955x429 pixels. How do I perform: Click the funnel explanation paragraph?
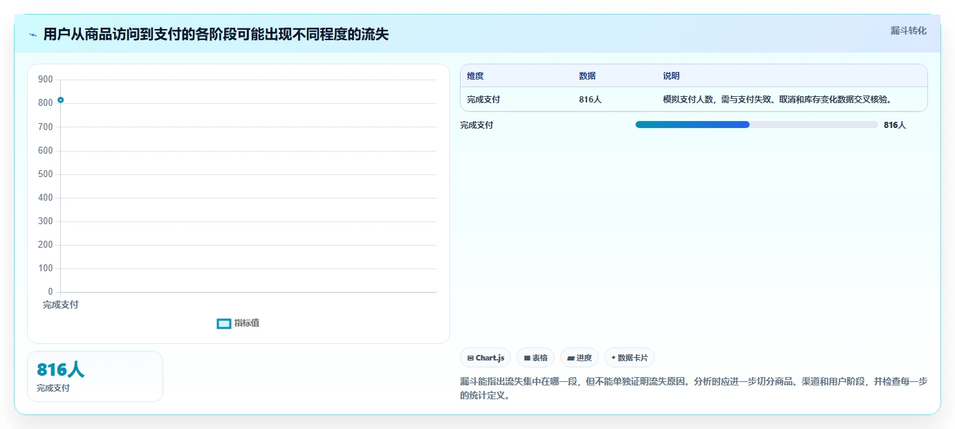[694, 389]
